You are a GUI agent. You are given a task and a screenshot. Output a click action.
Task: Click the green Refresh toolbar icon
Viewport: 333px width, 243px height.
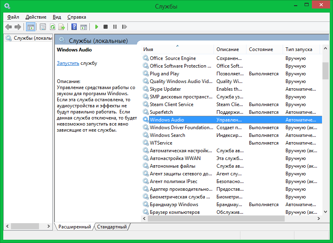[52, 27]
